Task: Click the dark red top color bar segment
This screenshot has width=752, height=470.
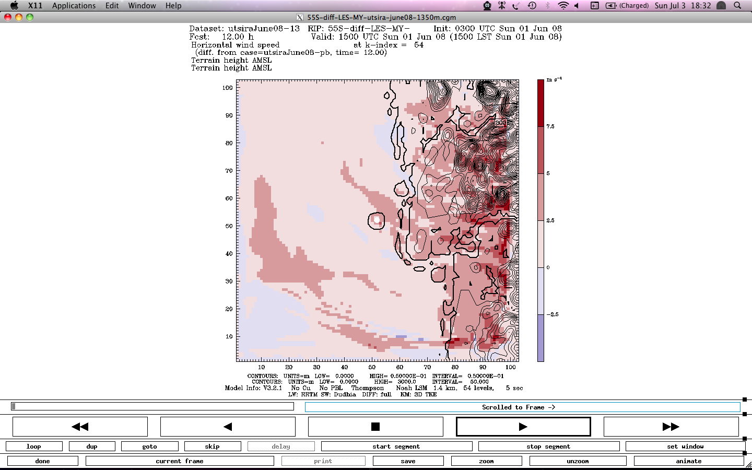Action: tap(540, 103)
